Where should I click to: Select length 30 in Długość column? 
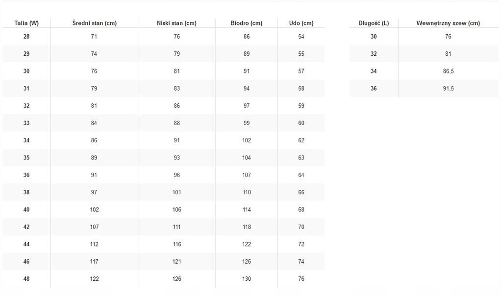point(374,37)
